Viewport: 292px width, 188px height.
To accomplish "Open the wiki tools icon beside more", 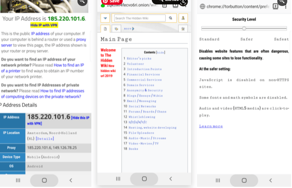I will [x=183, y=29].
